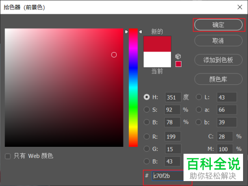Click the brightness field showing 78
The height and width of the screenshot is (186, 248).
pyautogui.click(x=172, y=122)
